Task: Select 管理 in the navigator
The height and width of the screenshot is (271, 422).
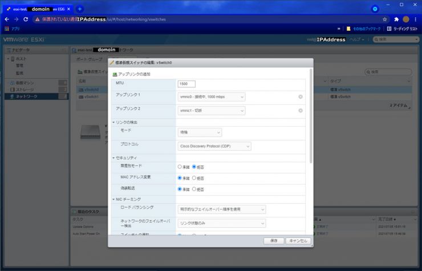Action: 19,66
